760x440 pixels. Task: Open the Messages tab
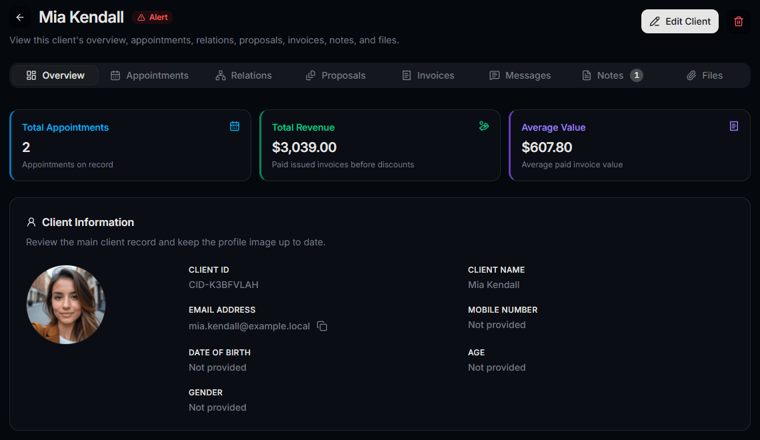pyautogui.click(x=520, y=75)
